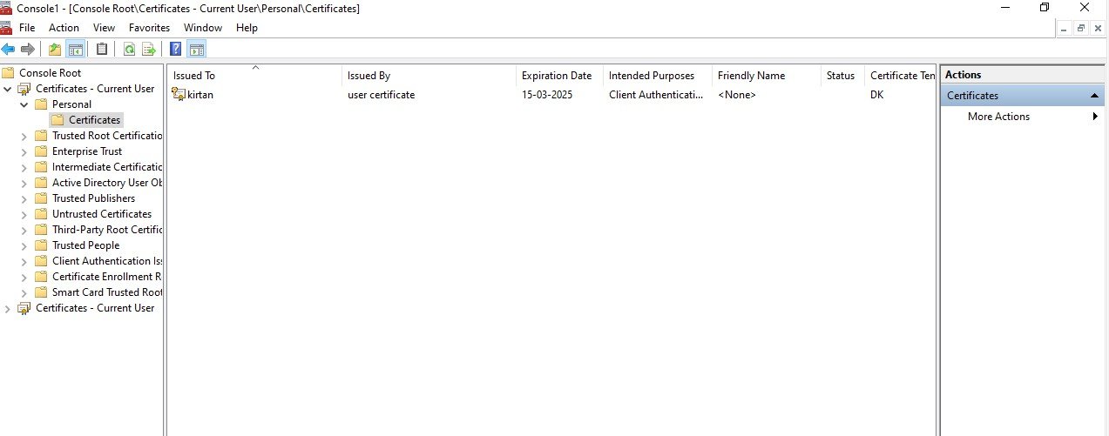Expand Certificate Enrollment Requests node
Screen dimensions: 1109x436
(24, 277)
